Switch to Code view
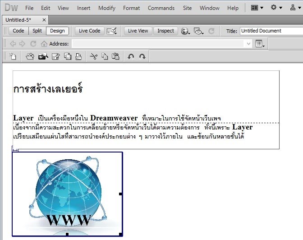 [18, 31]
